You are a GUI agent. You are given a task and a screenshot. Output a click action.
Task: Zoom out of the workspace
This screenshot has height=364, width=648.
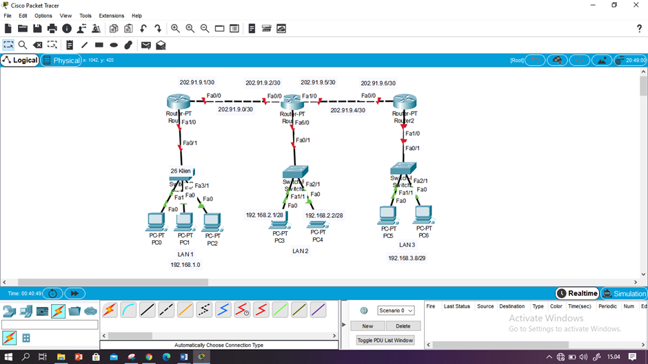click(x=205, y=28)
